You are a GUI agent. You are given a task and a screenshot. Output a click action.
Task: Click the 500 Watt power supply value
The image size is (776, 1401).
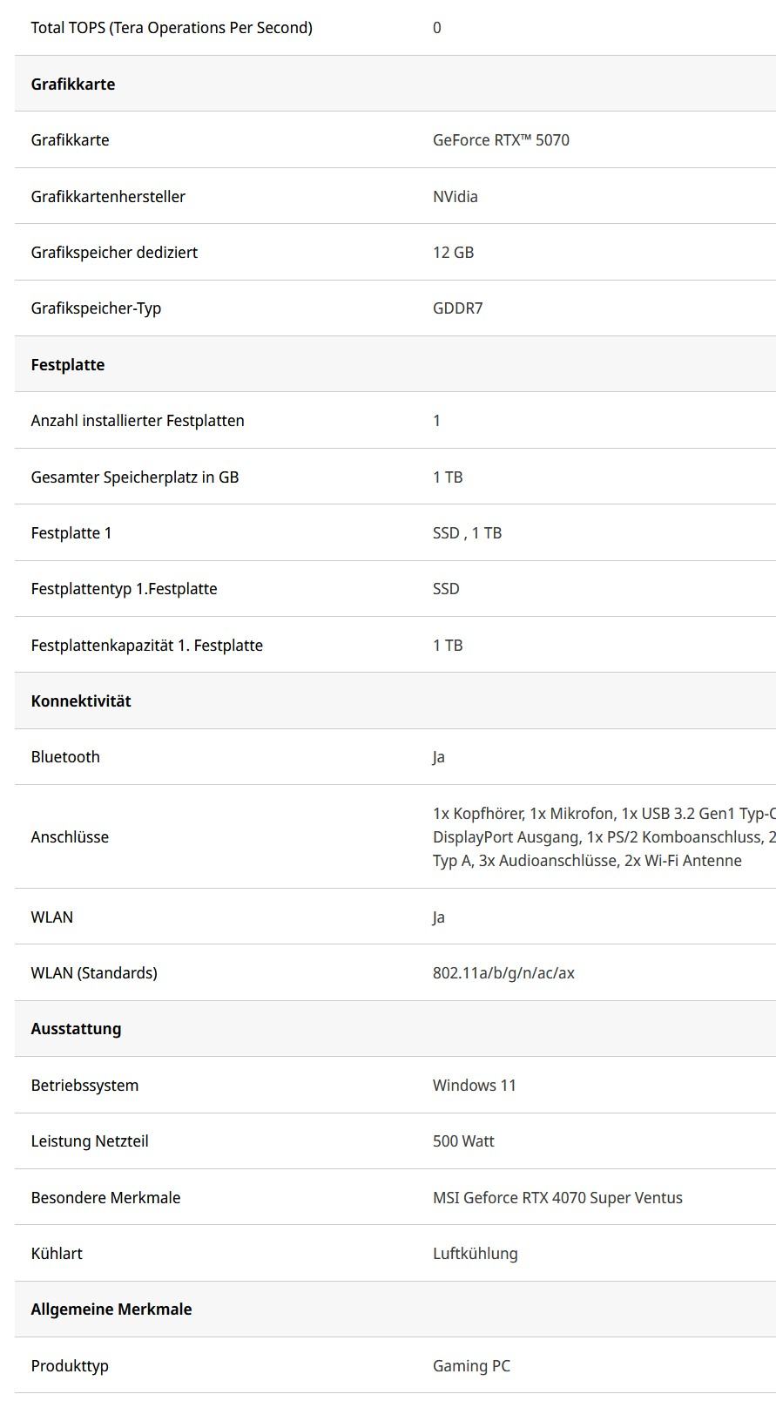click(x=463, y=1141)
